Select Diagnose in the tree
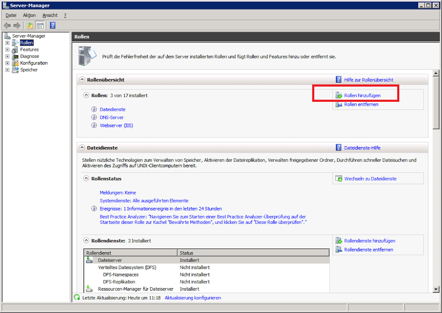 tap(29, 56)
